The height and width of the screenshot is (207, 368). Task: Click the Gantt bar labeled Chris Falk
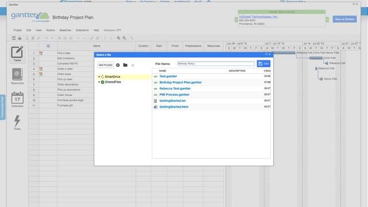tap(316, 58)
